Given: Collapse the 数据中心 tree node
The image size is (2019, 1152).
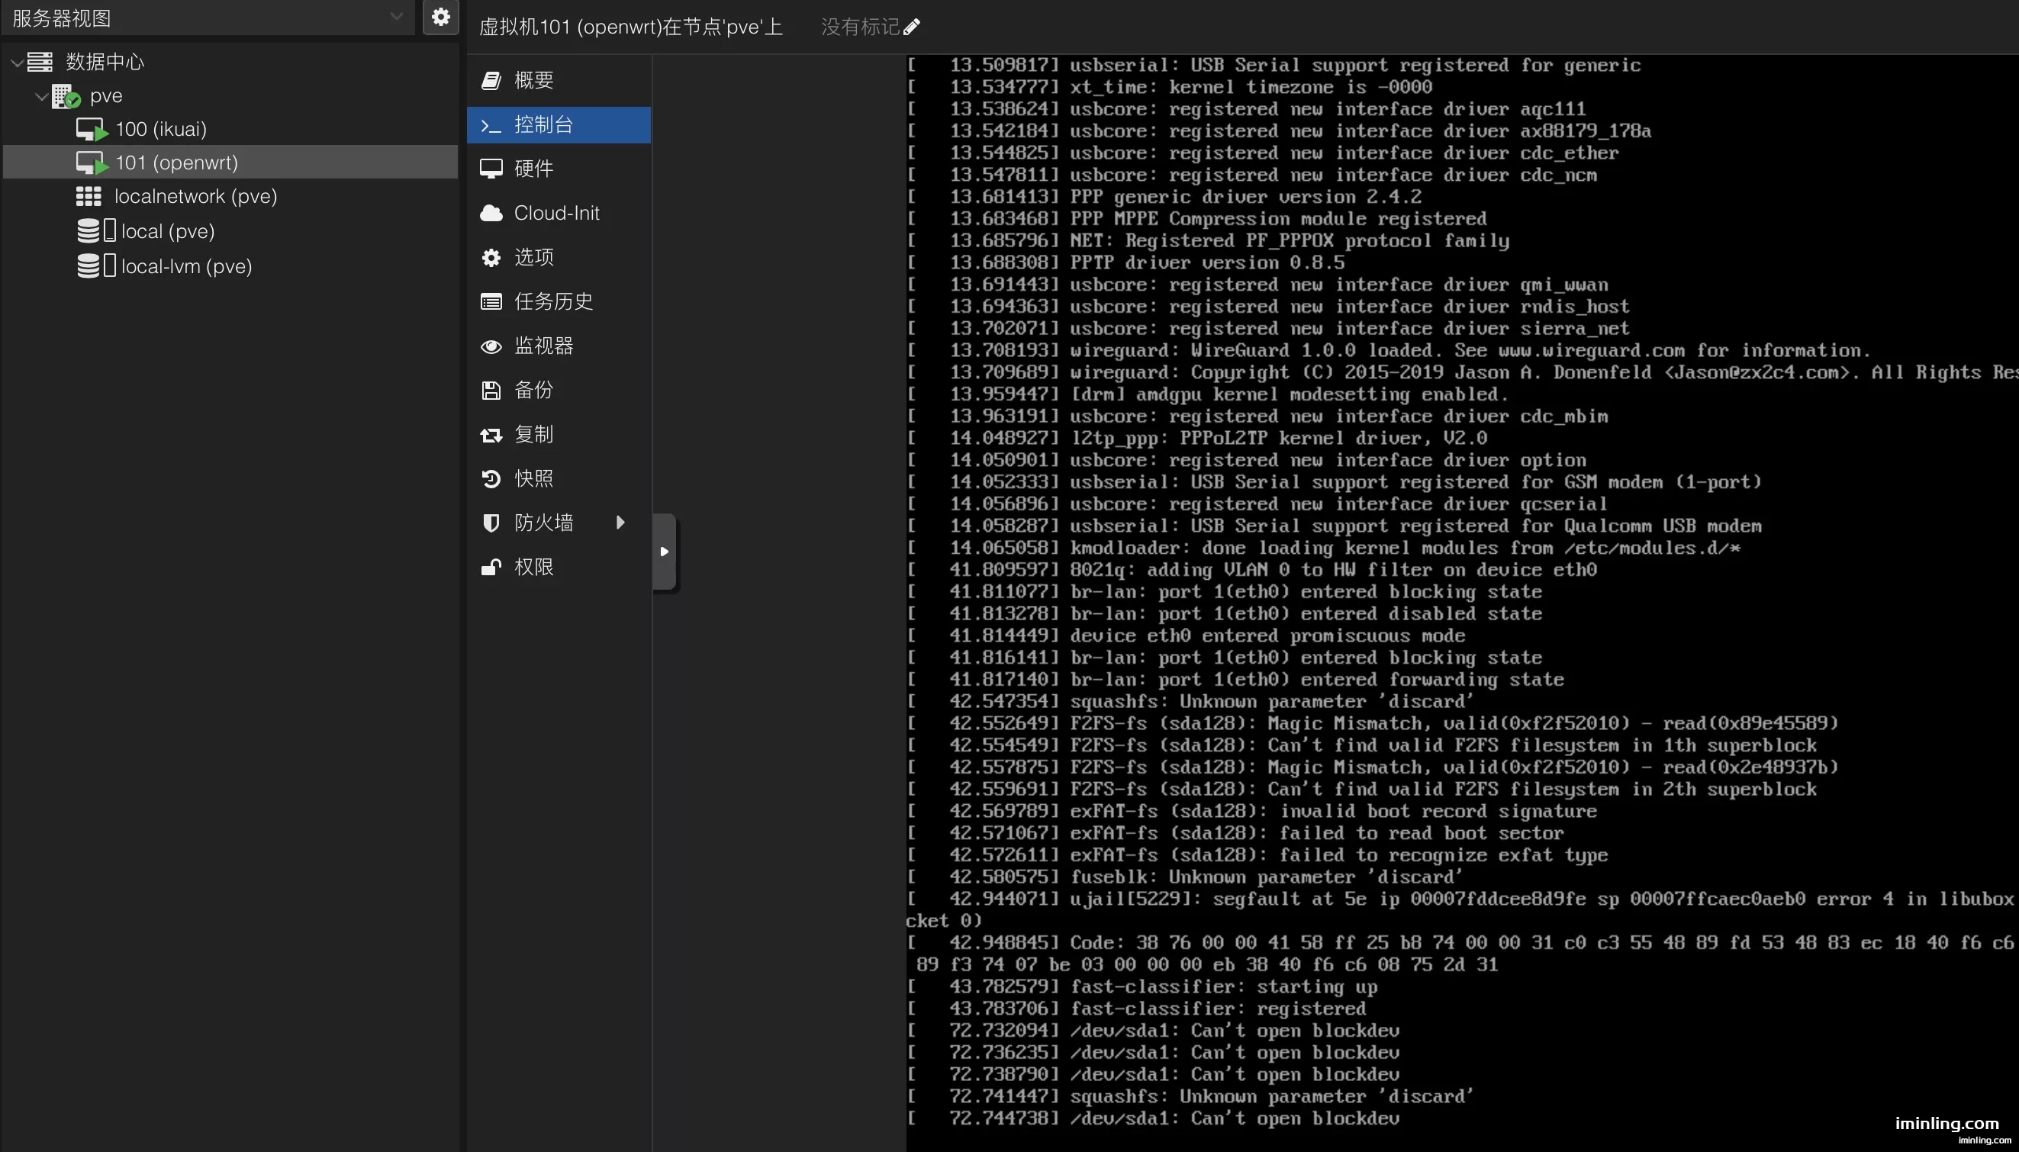Looking at the screenshot, I should tap(17, 62).
